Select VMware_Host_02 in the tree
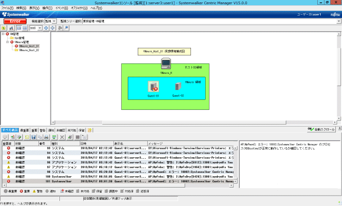The height and width of the screenshot is (206, 342). click(x=29, y=50)
